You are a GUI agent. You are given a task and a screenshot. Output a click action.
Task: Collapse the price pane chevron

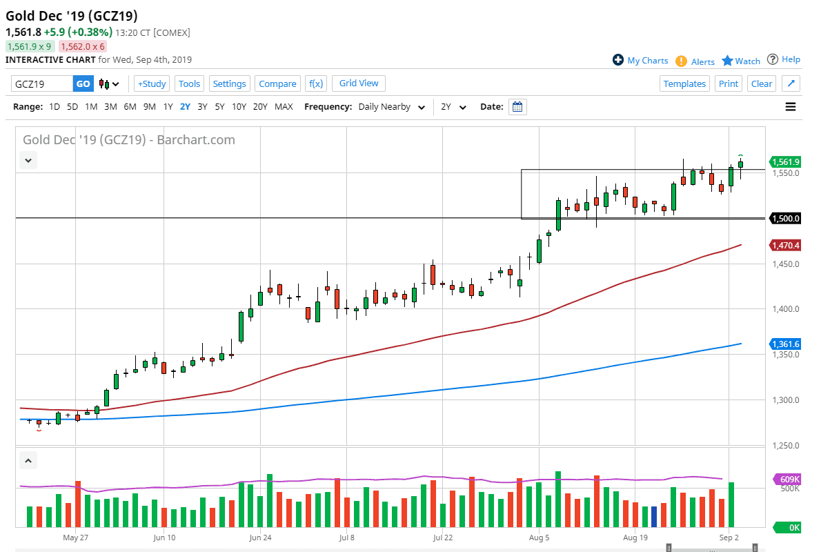(28, 160)
